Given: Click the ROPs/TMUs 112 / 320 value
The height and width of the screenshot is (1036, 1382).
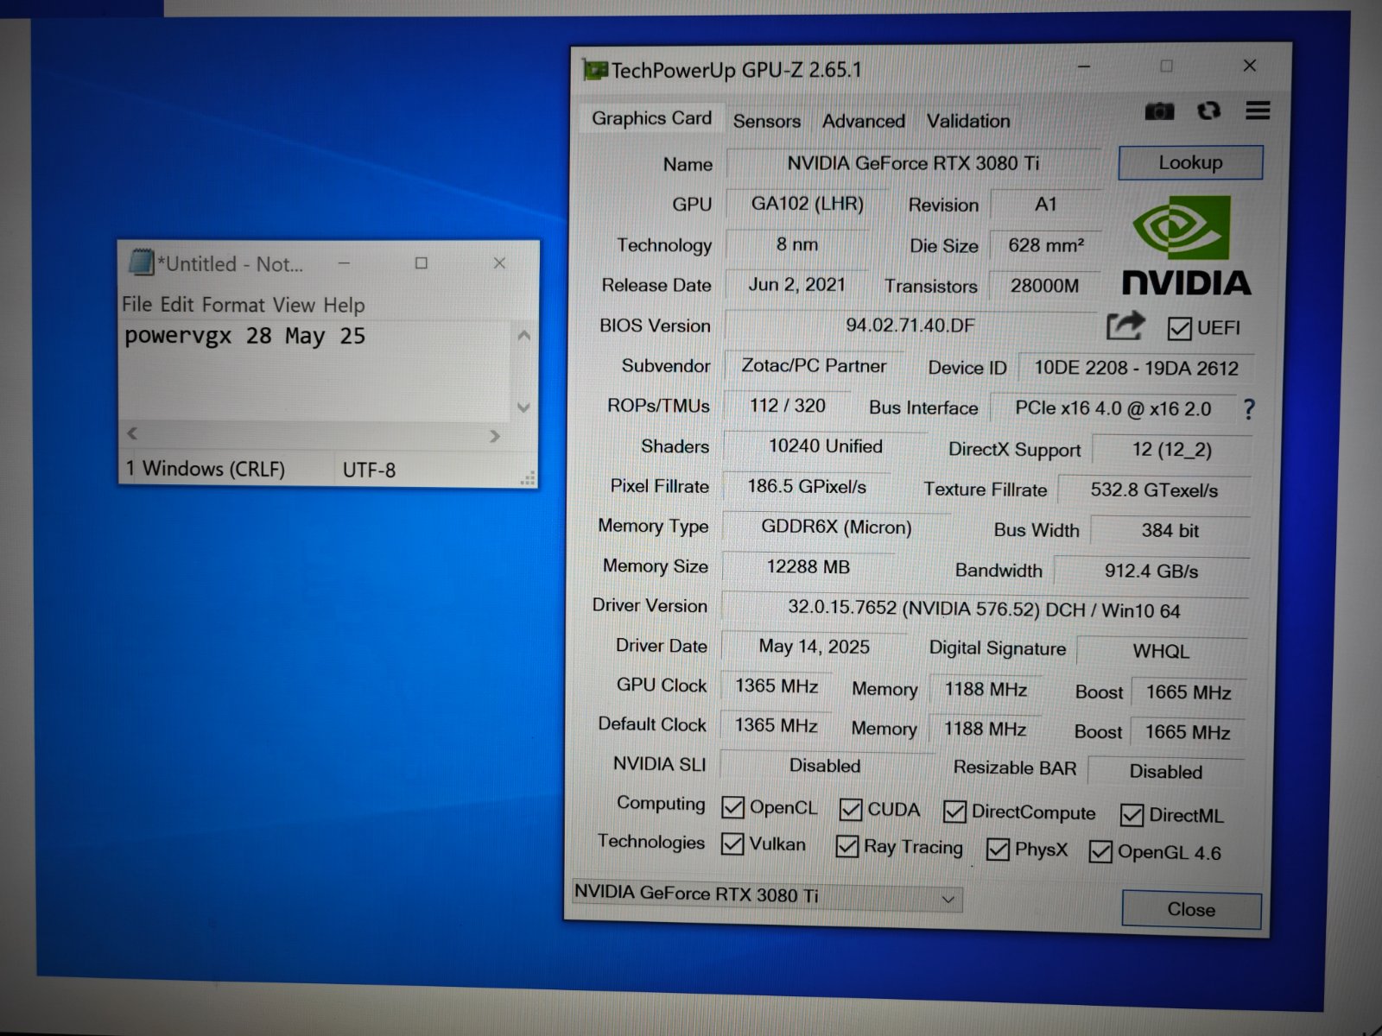Looking at the screenshot, I should coord(787,406).
